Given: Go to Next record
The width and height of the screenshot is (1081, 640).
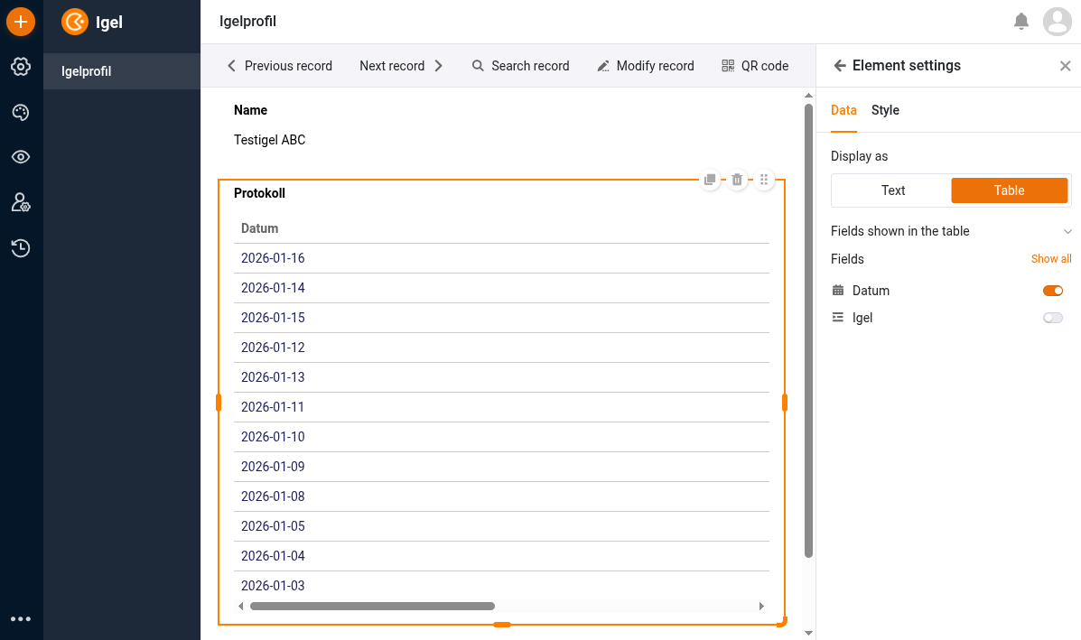Looking at the screenshot, I should [x=401, y=66].
